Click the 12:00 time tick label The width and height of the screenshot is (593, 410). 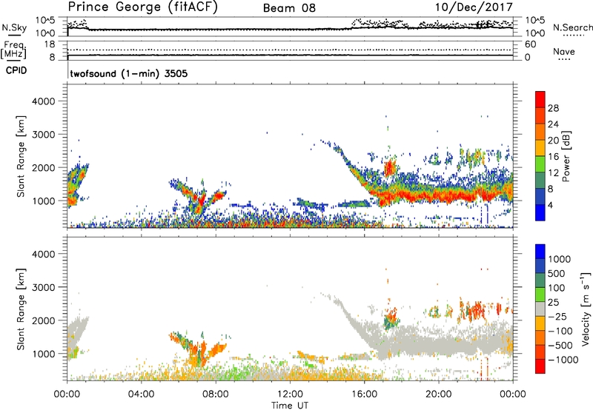(x=290, y=394)
